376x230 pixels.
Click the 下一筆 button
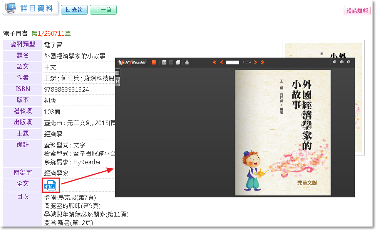tap(103, 10)
